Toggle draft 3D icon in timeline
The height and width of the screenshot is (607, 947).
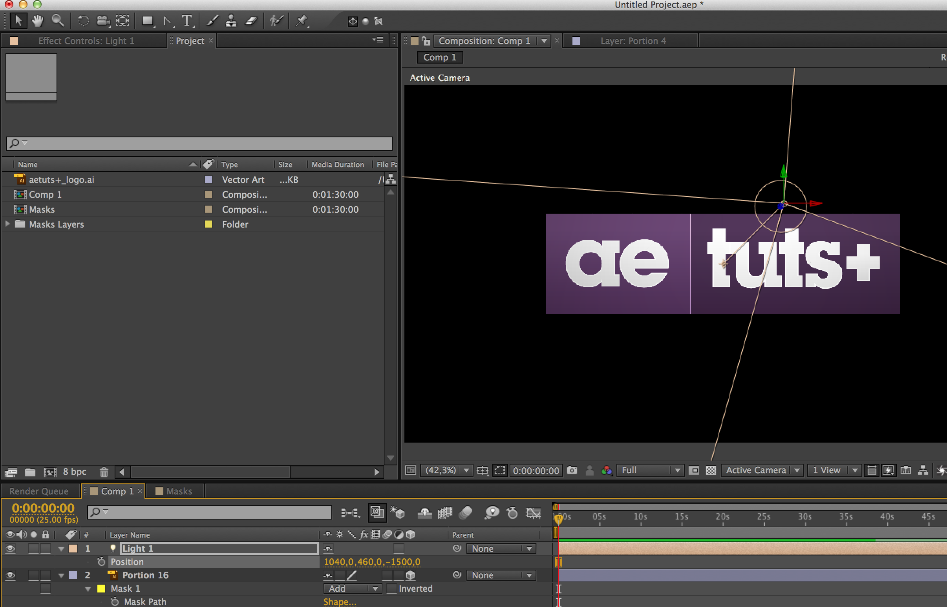point(398,513)
